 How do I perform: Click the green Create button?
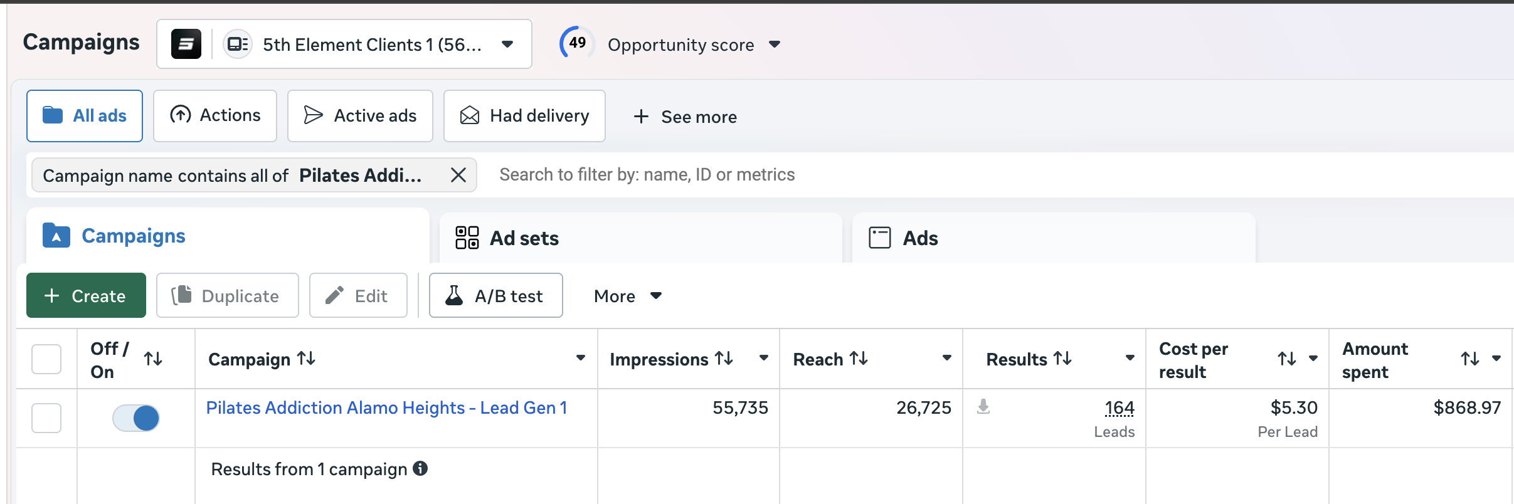[x=86, y=295]
